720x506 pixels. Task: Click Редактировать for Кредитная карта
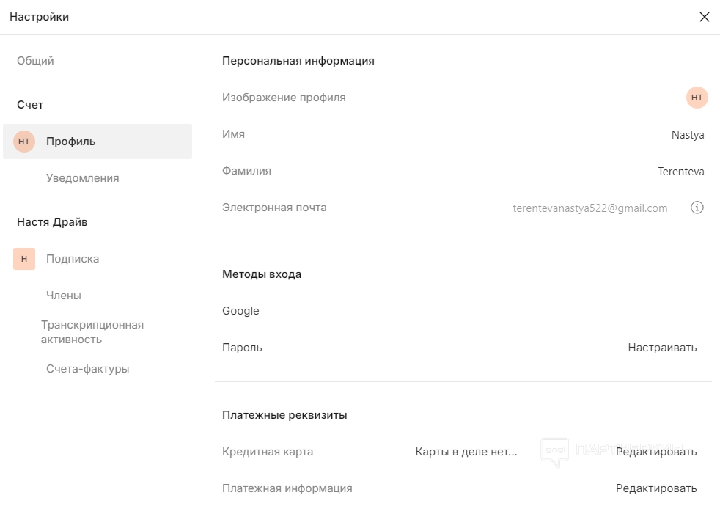click(656, 452)
